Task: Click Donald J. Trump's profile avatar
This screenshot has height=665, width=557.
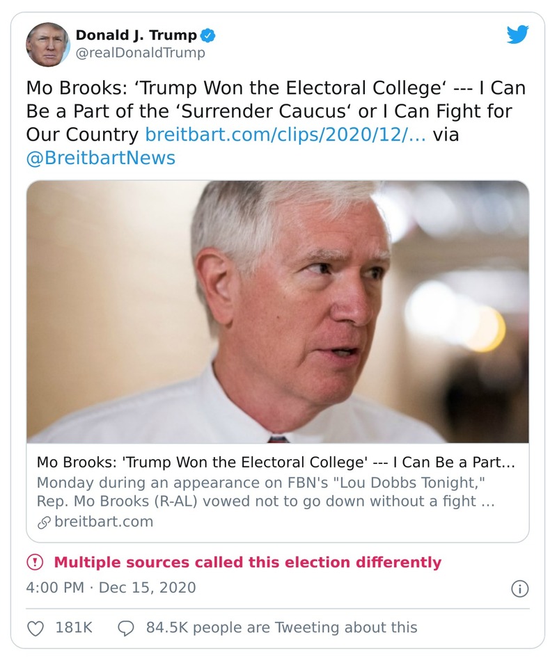Action: click(x=48, y=44)
